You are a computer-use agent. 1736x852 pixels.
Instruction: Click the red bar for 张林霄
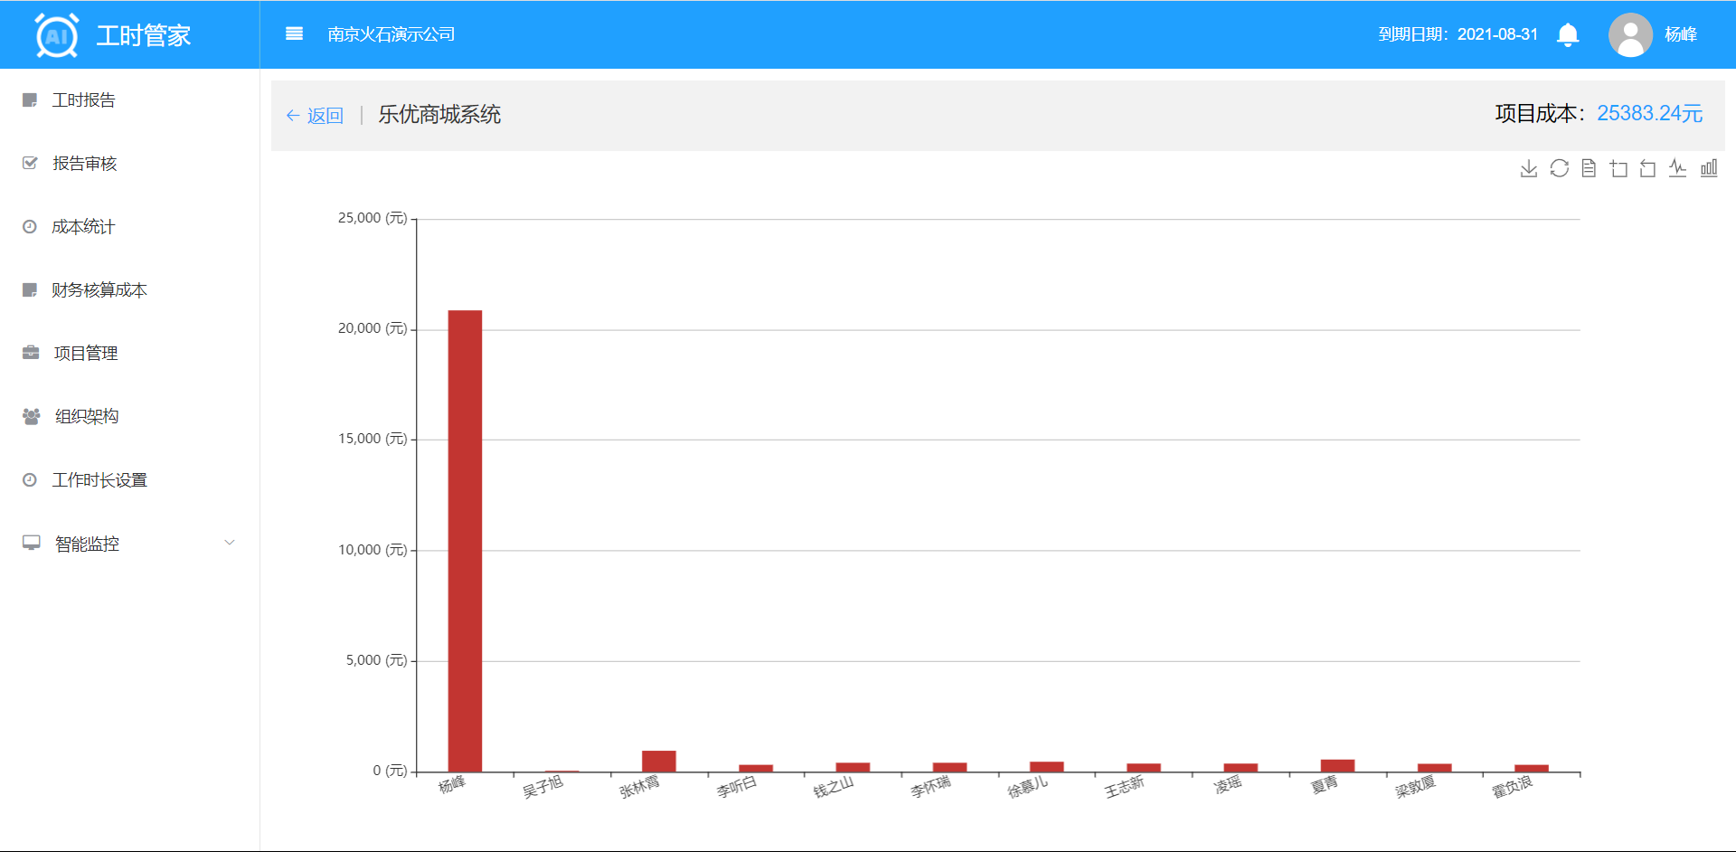pyautogui.click(x=659, y=762)
